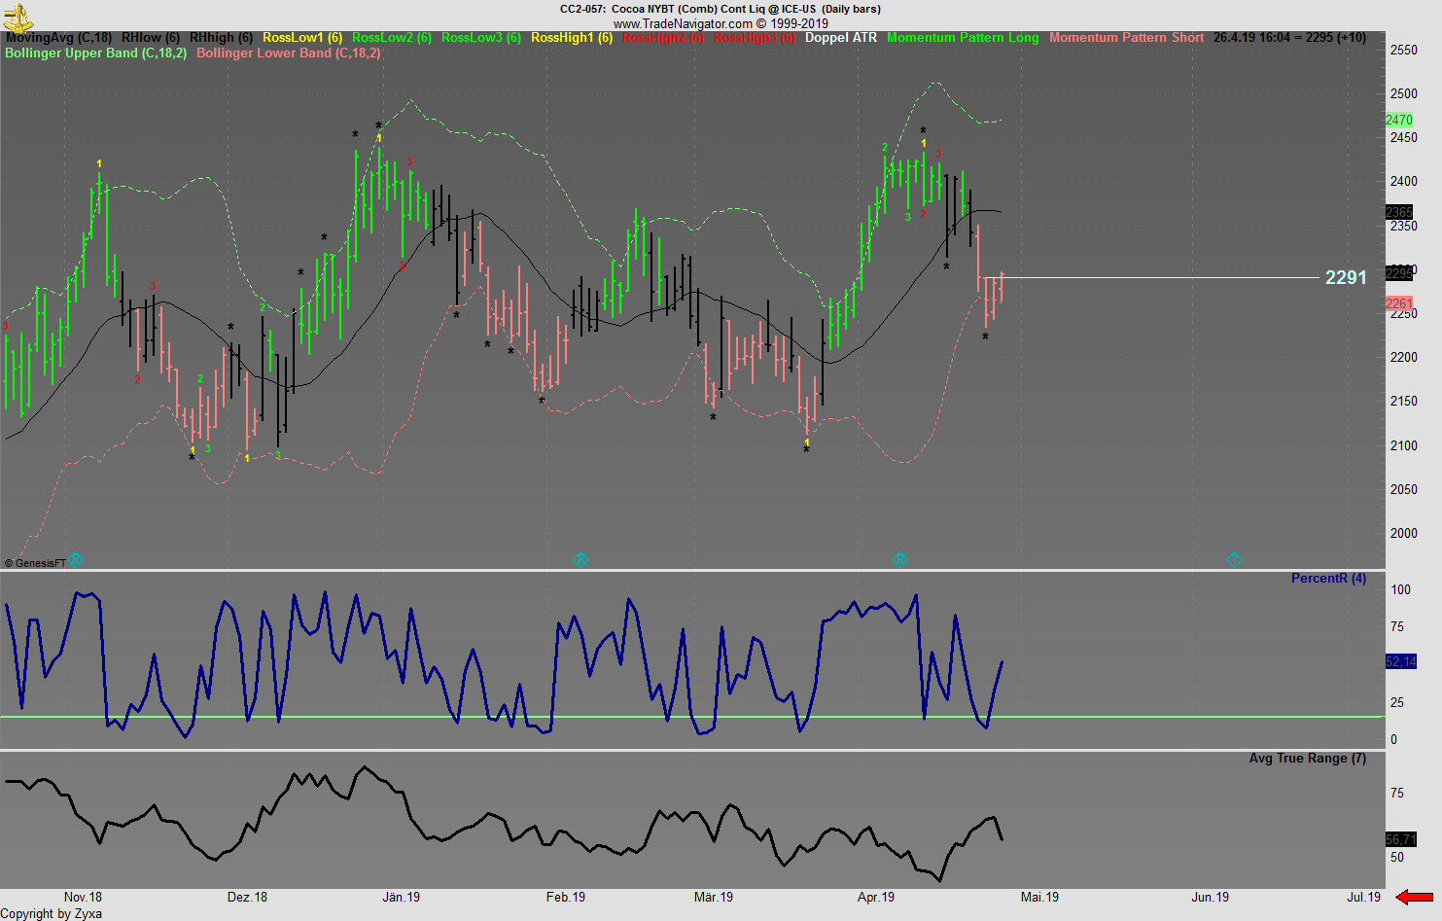Select the cyan diamond marker under February bars

point(580,559)
